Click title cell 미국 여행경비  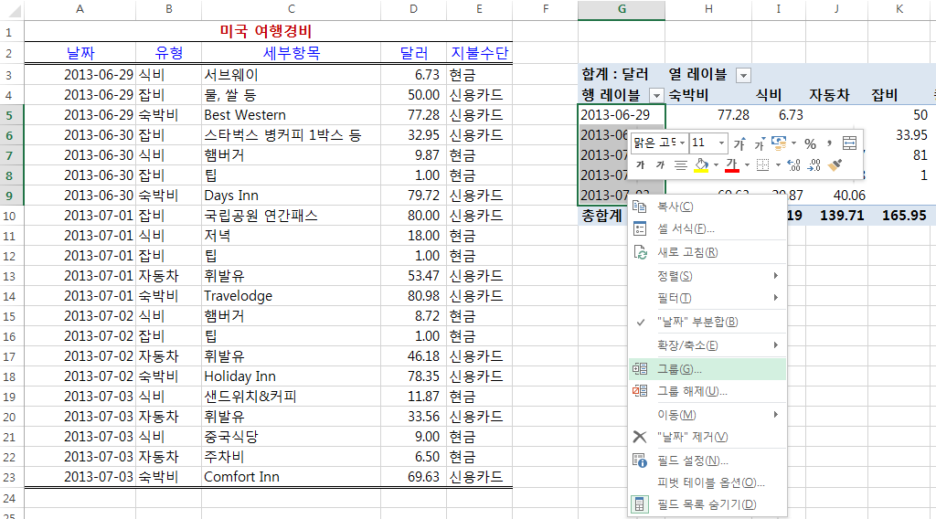tap(267, 32)
